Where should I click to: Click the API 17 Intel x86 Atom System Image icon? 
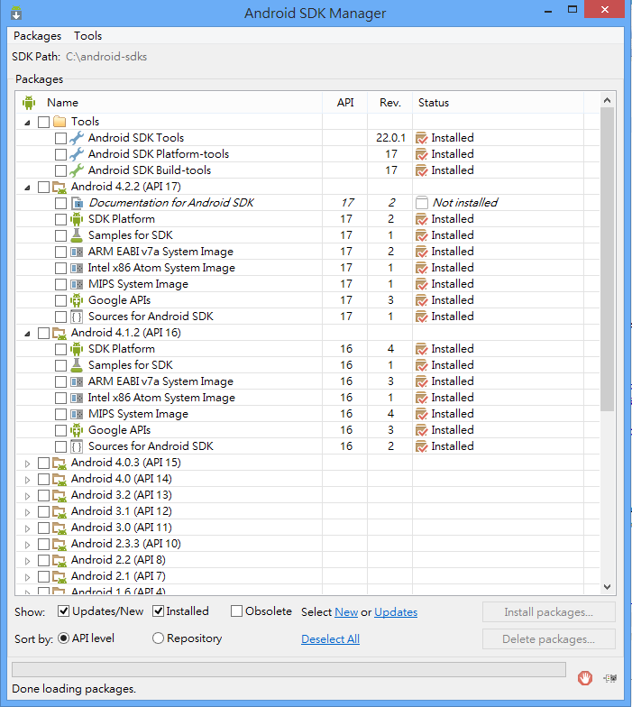[78, 268]
